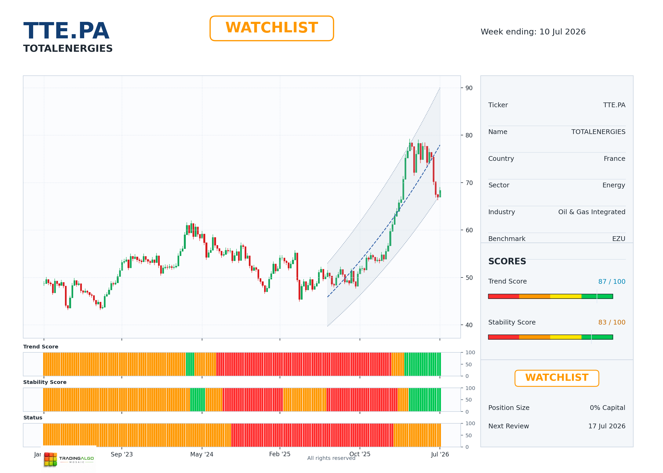Click the Feb '25 axis label
This screenshot has height=473, width=663.
(280, 454)
